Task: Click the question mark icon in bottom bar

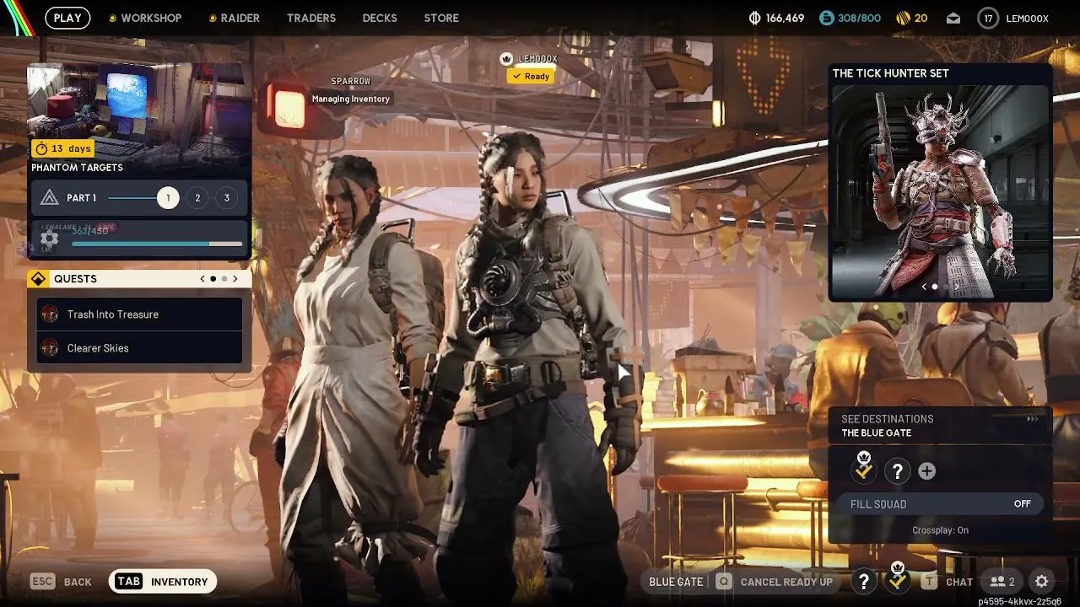Action: pos(863,581)
